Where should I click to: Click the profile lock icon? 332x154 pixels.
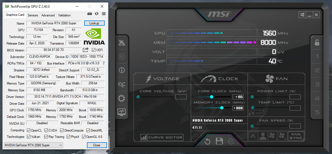[x=317, y=42]
